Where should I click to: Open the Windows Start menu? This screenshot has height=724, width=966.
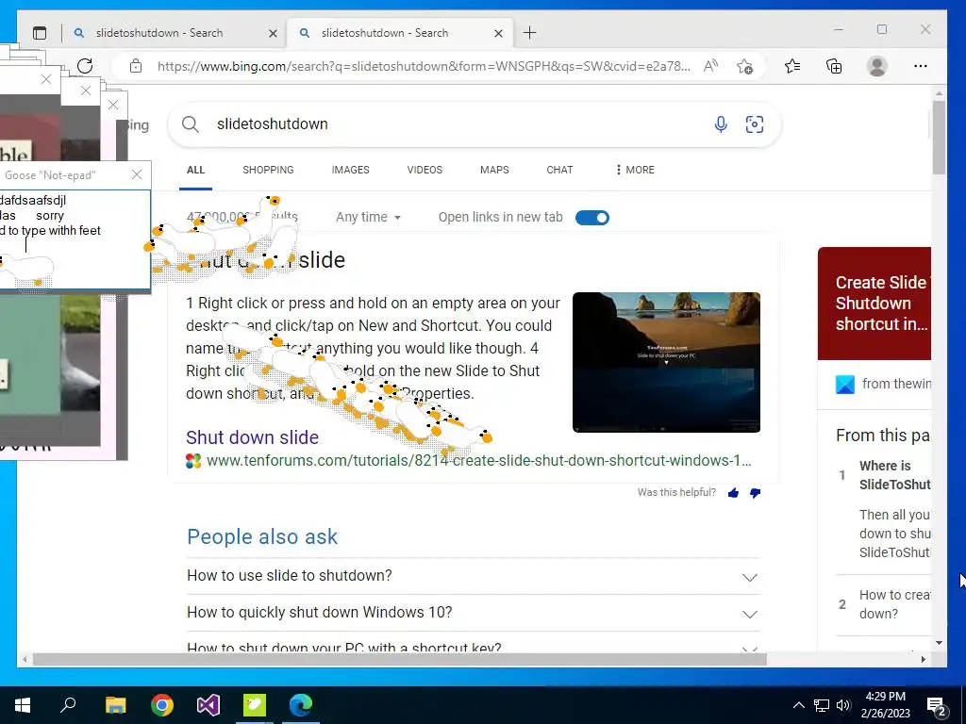(x=23, y=705)
